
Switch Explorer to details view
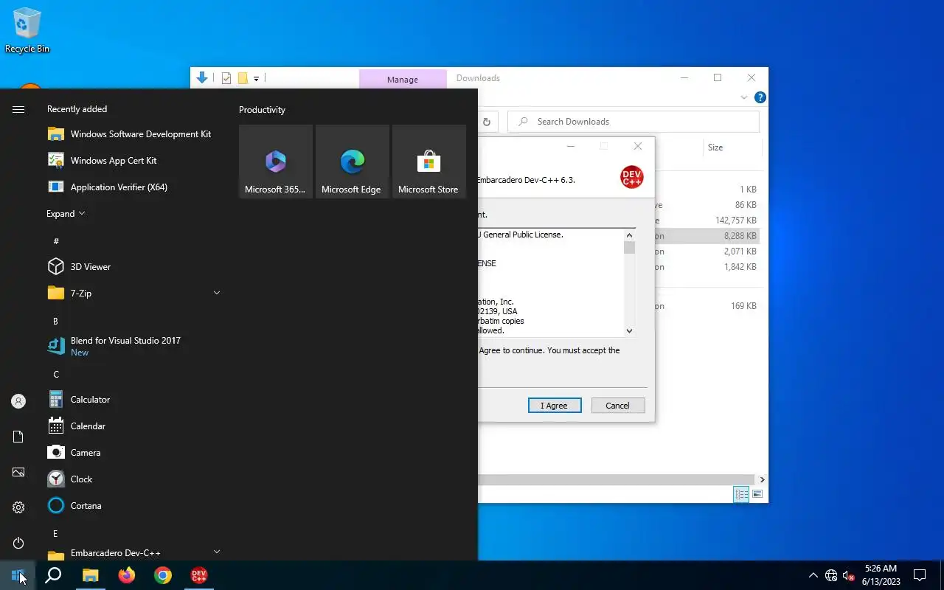click(741, 494)
